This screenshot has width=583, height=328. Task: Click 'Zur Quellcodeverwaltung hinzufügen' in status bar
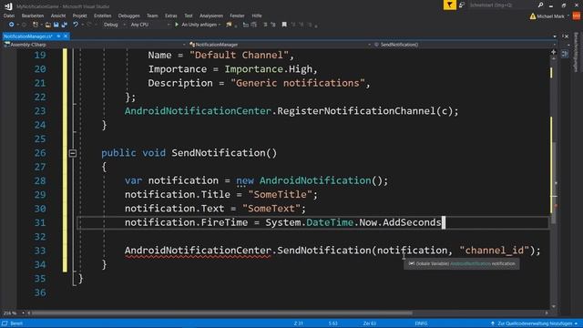pyautogui.click(x=535, y=323)
